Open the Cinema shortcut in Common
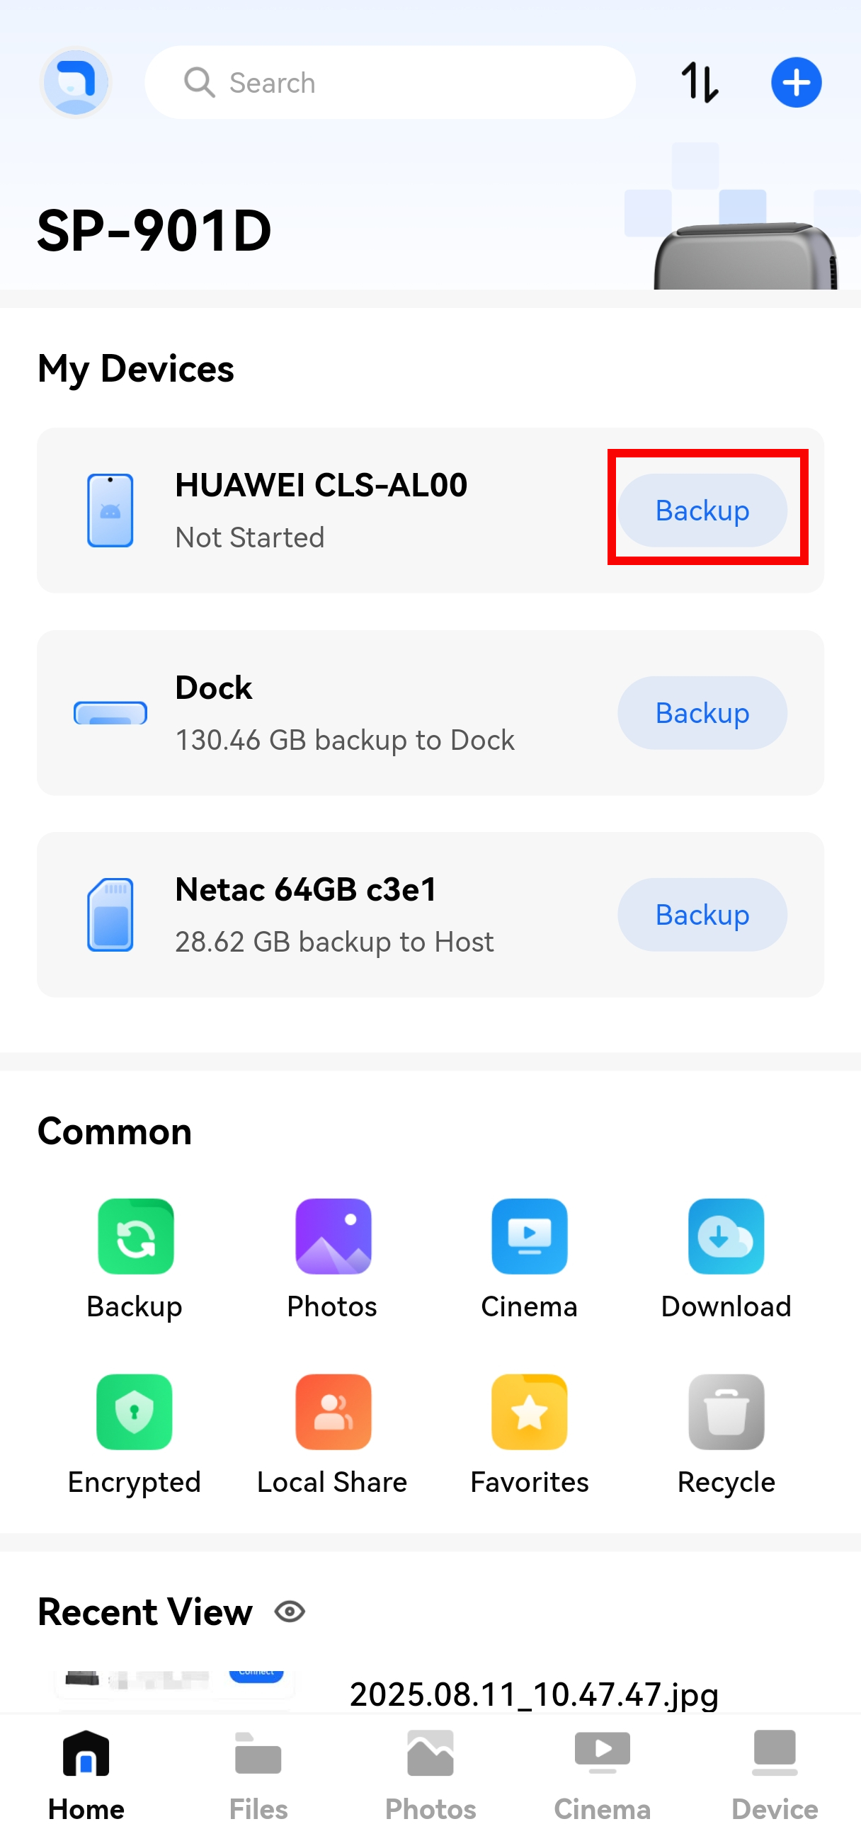 pos(530,1236)
